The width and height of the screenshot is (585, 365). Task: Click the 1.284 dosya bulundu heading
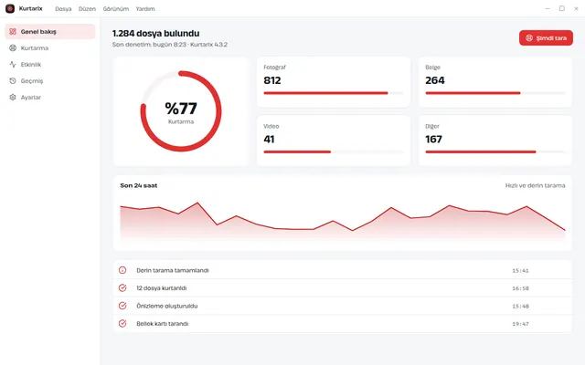[x=156, y=34]
